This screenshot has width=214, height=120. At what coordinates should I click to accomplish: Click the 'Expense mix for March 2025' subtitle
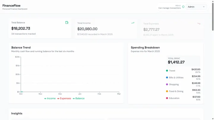click(x=145, y=51)
